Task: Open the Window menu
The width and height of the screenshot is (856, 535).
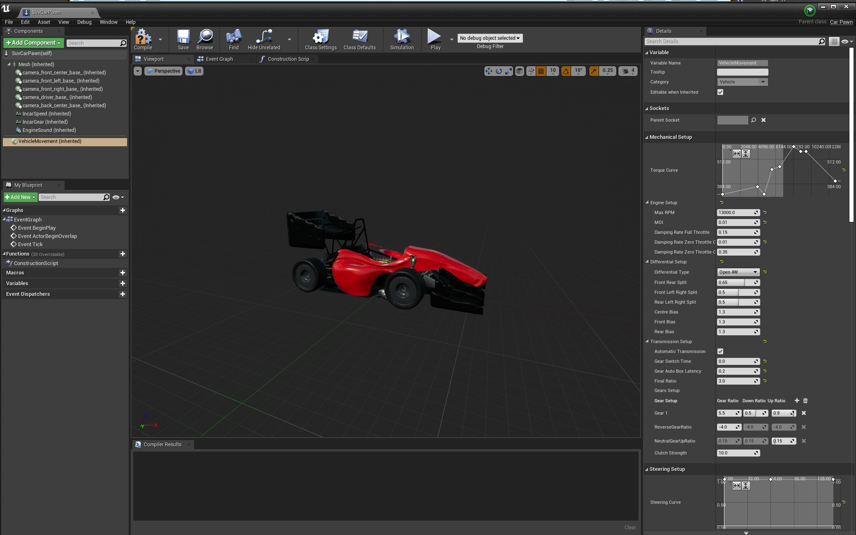Action: (x=109, y=22)
